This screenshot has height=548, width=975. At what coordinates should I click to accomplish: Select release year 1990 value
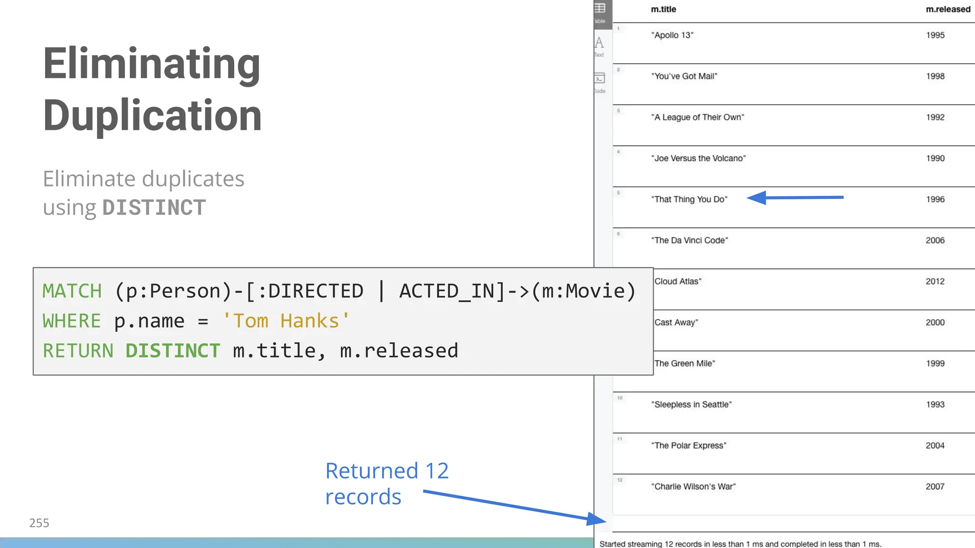[935, 158]
